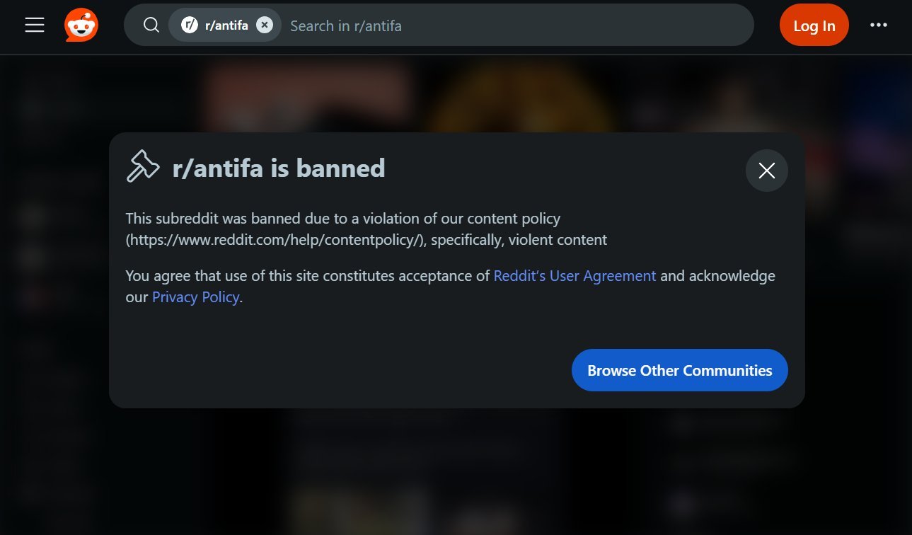Click the content policy URL text
This screenshot has height=535, width=912.
(x=275, y=240)
